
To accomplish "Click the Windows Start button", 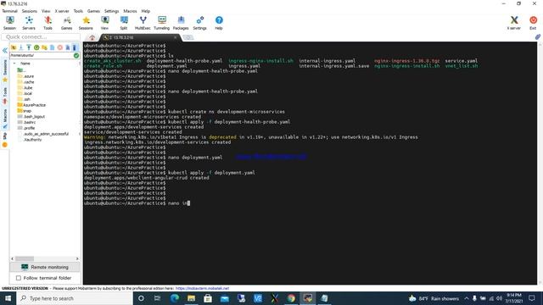I will (8, 298).
